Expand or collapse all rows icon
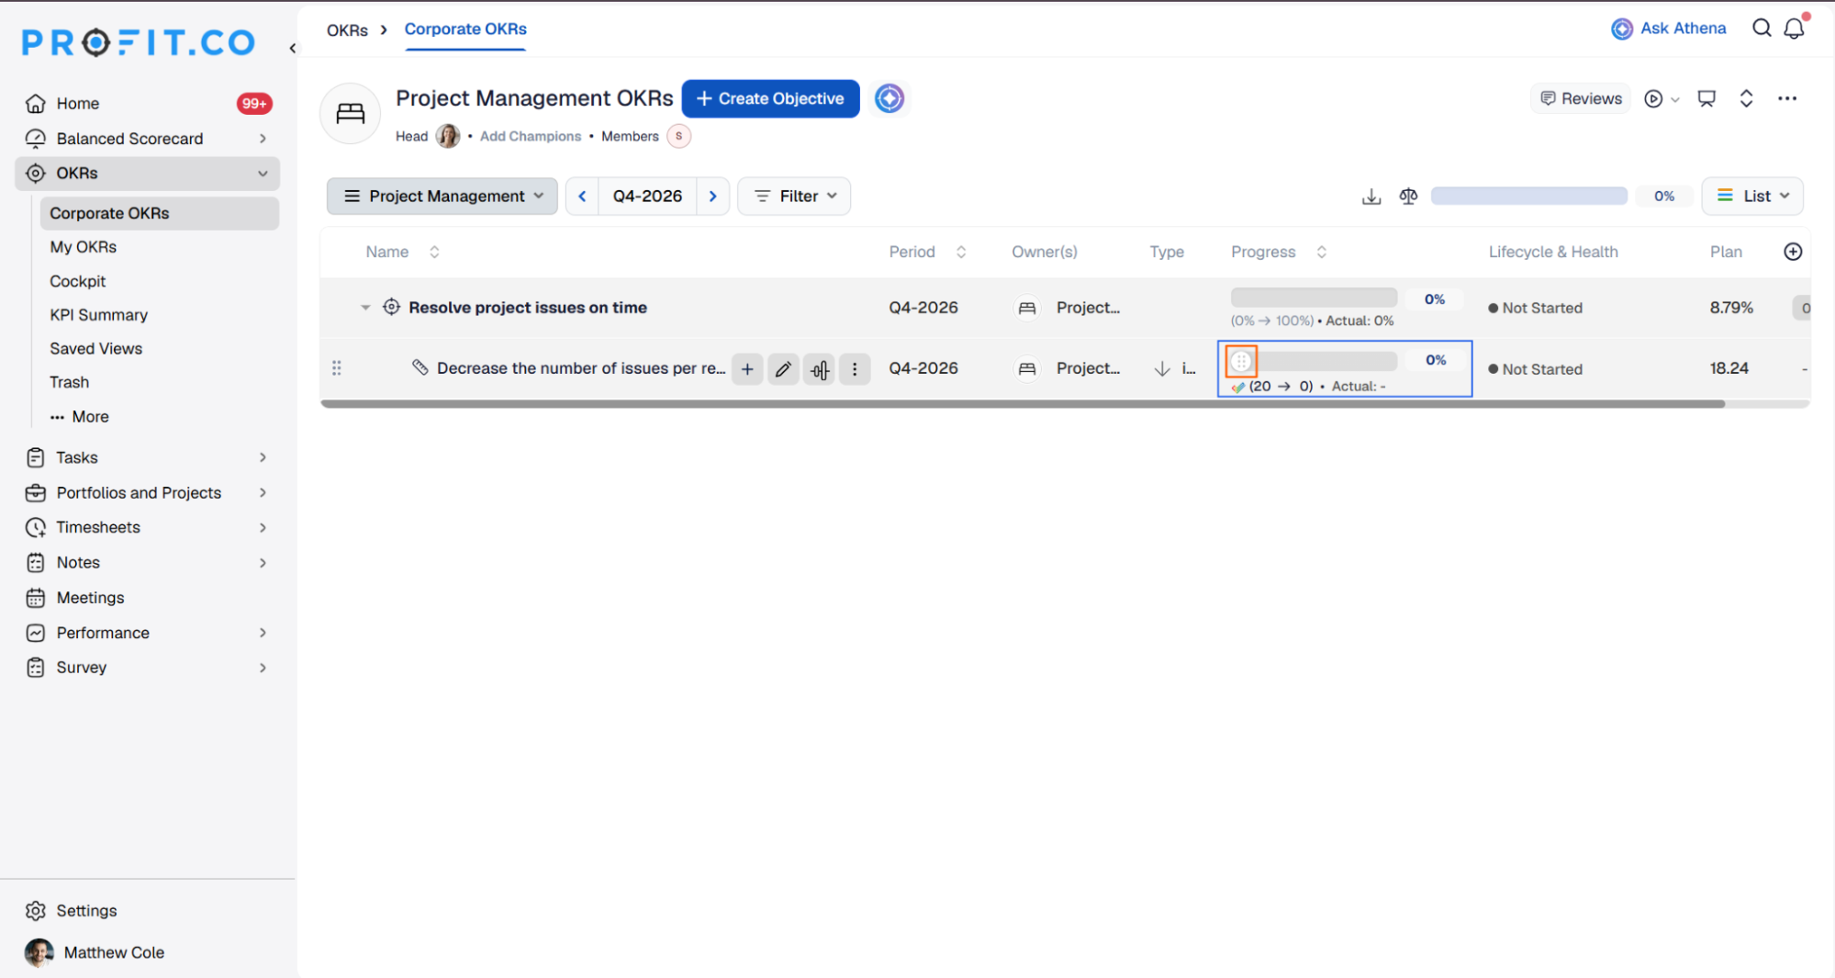The image size is (1835, 978). pos(1746,98)
